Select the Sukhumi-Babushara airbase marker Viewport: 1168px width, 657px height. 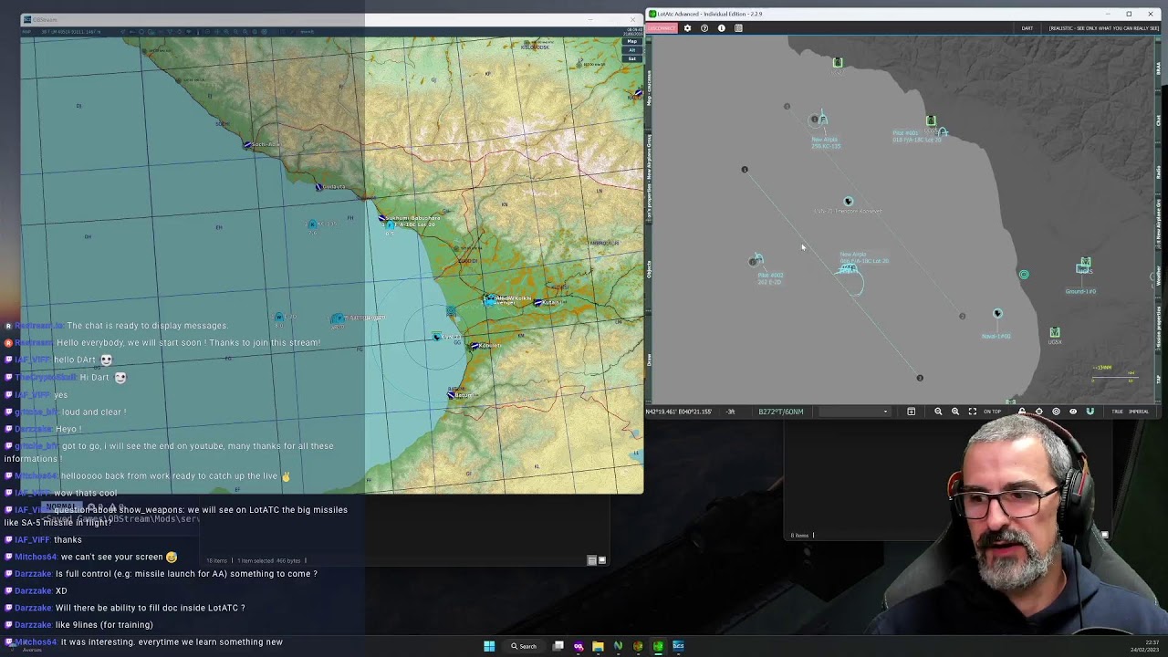click(381, 218)
